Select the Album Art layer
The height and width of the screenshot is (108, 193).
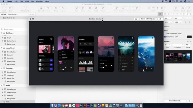click(x=11, y=78)
